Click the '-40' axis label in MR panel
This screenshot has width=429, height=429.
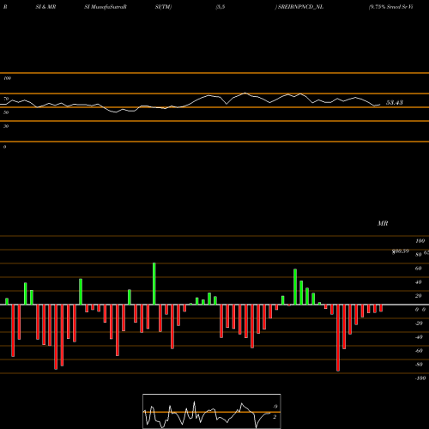(x=419, y=337)
